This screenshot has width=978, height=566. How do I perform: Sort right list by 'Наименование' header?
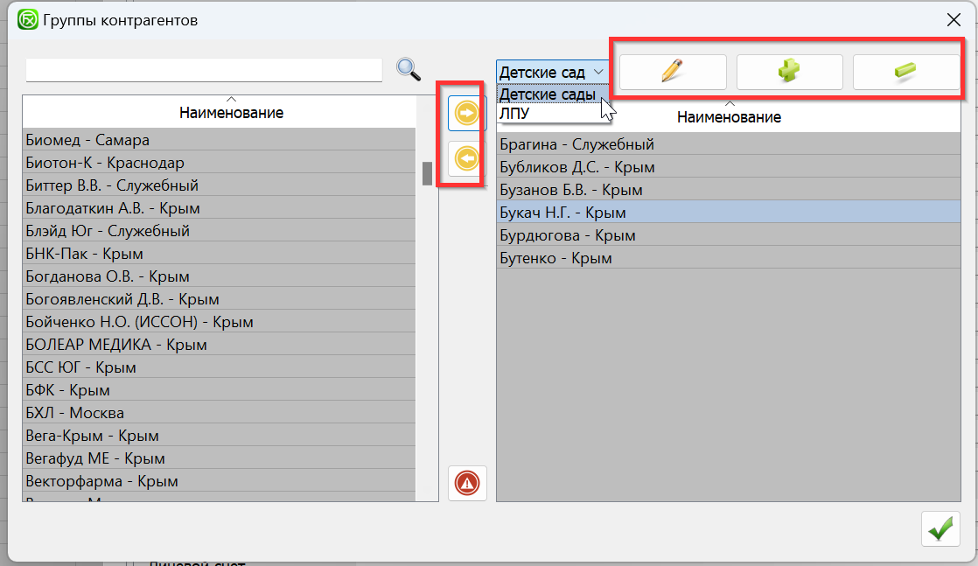[729, 116]
